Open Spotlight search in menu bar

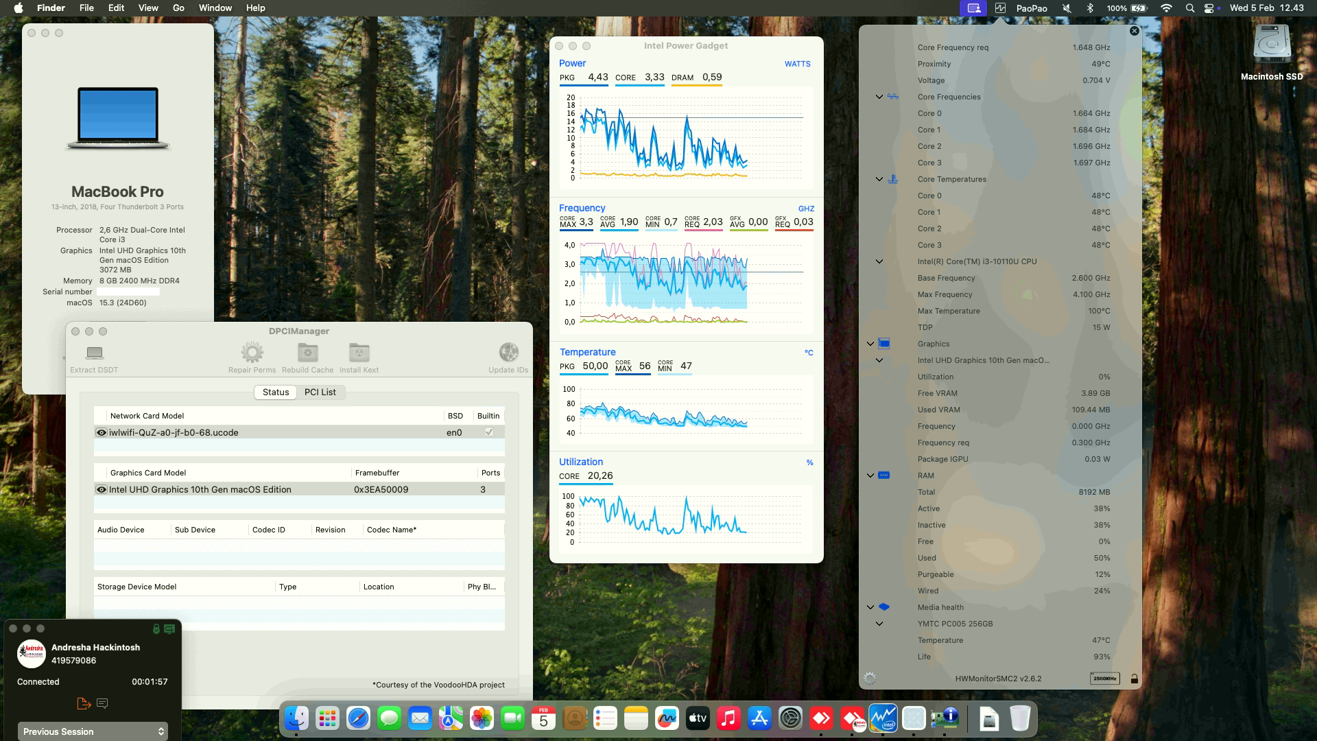click(1190, 8)
